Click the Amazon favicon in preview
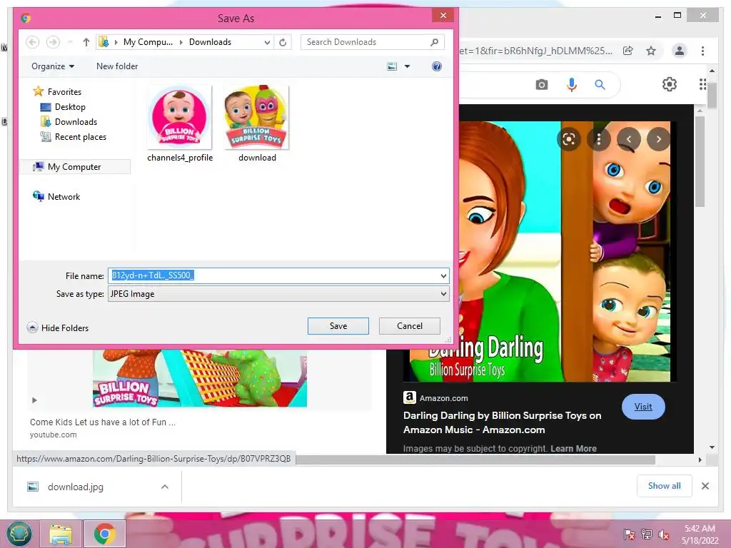731x548 pixels. [x=409, y=397]
